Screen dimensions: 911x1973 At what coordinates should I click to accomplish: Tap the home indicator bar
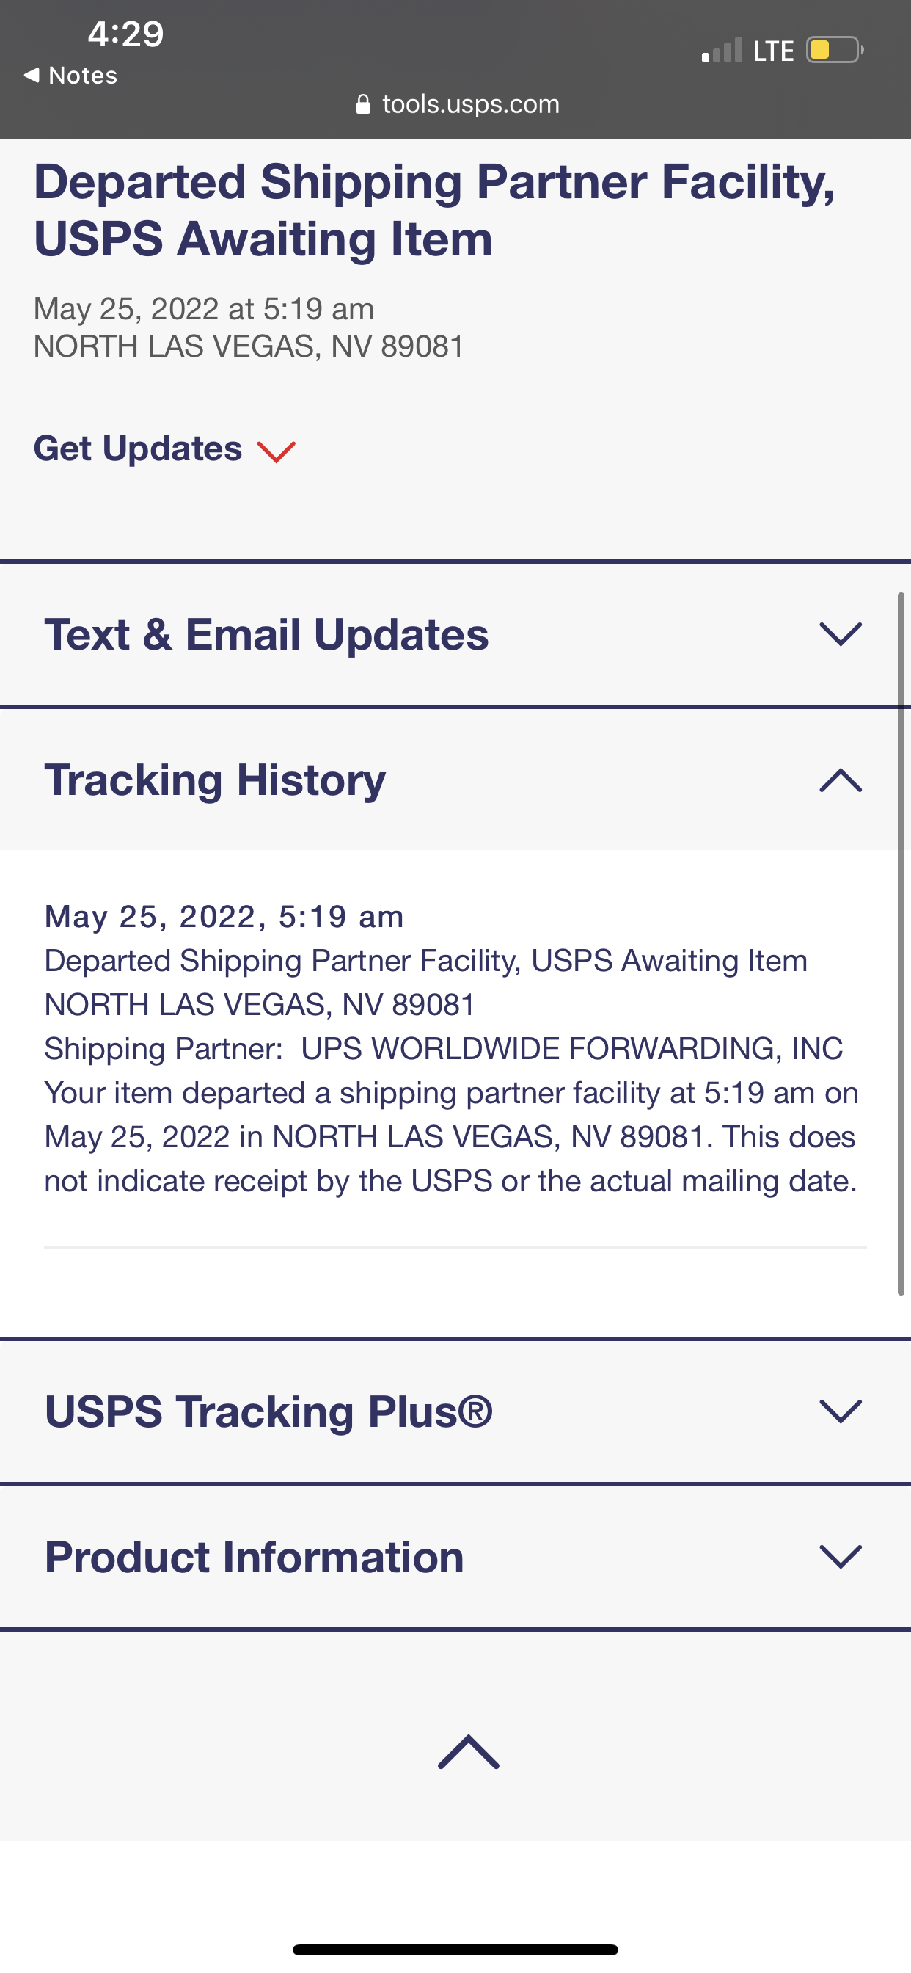pyautogui.click(x=455, y=1950)
